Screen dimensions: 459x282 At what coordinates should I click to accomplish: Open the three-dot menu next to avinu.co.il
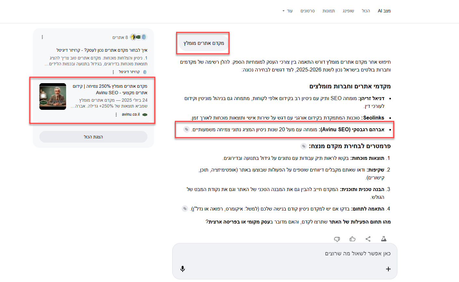(116, 114)
